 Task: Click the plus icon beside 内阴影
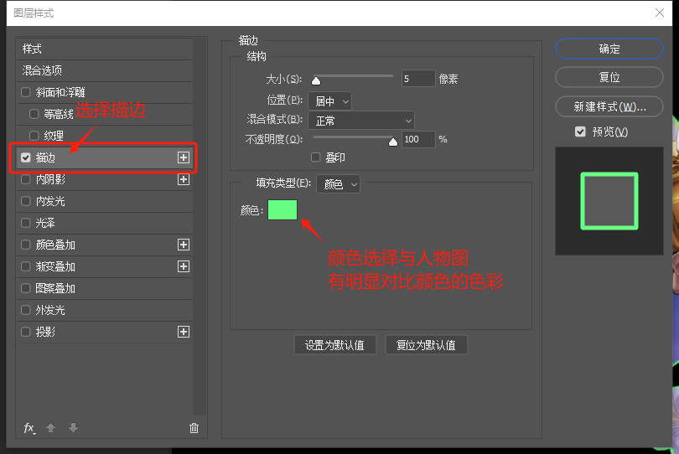coord(184,179)
